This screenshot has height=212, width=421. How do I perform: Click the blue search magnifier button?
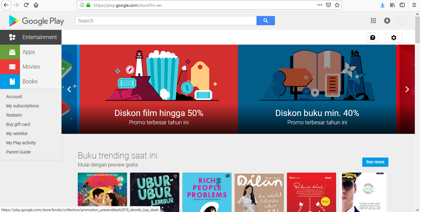tap(266, 21)
